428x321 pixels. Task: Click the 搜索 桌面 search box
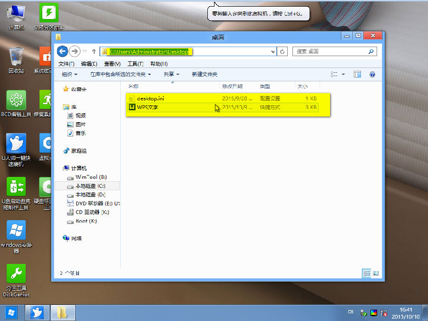point(331,51)
